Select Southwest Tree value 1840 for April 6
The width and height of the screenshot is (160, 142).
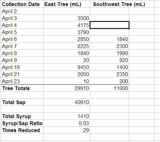pyautogui.click(x=110, y=39)
